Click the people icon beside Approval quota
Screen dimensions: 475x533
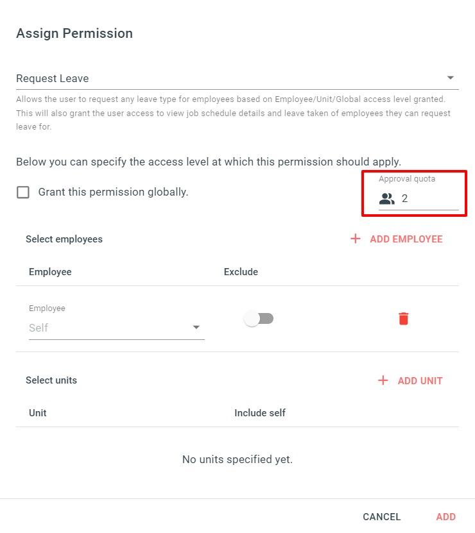point(387,199)
